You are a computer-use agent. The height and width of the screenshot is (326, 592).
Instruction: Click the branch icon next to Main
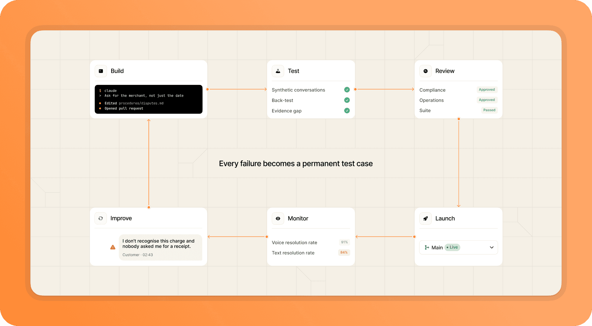click(427, 248)
